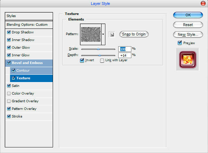Screen dimensions: 208x153
Task: Click the Depth percentage input field
Action: [x=125, y=55]
